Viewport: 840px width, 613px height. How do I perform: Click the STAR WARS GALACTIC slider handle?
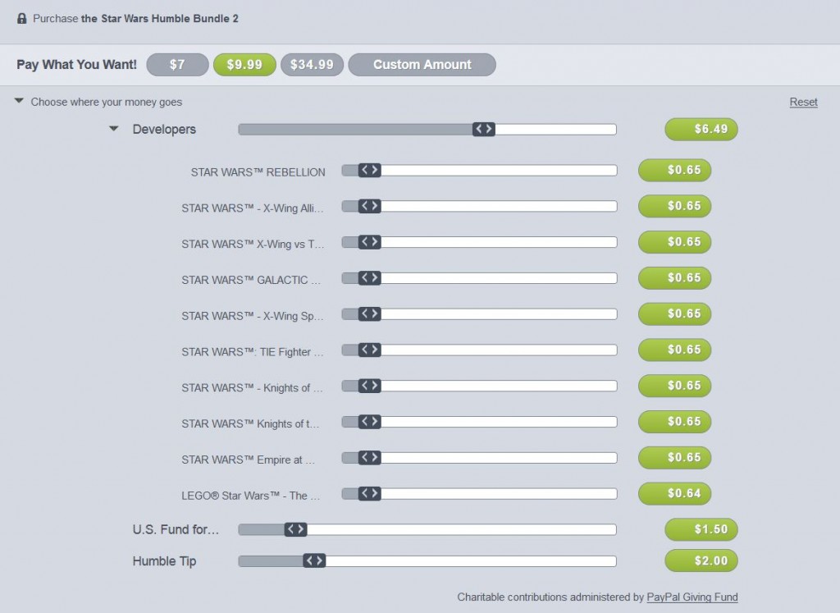(x=370, y=278)
